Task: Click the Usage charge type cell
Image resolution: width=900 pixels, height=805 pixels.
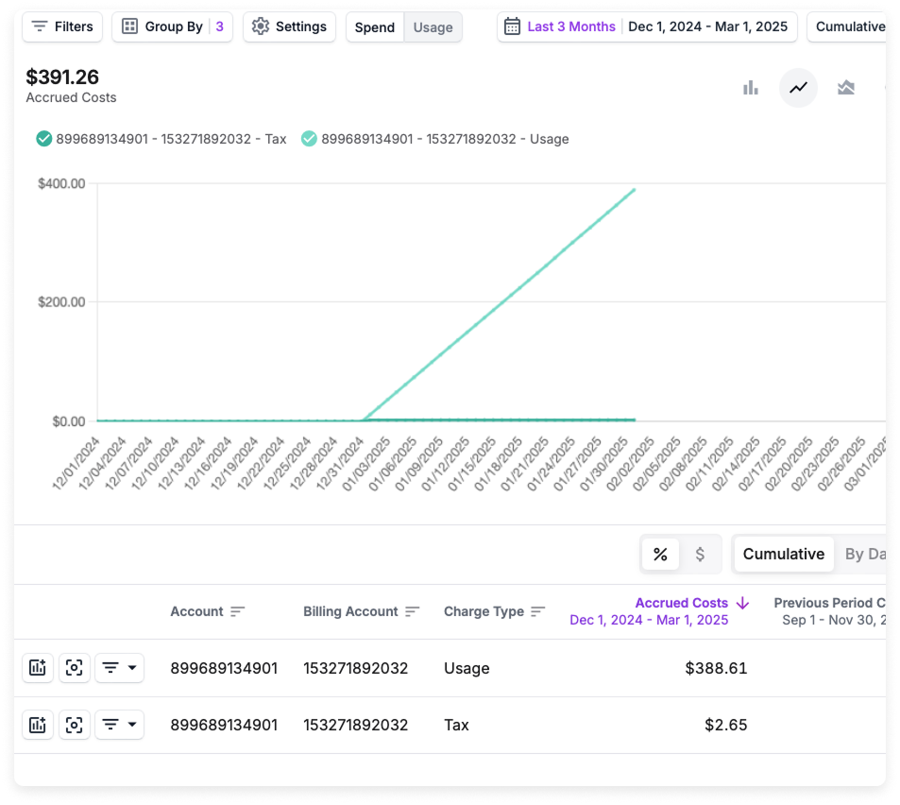Action: pos(467,668)
